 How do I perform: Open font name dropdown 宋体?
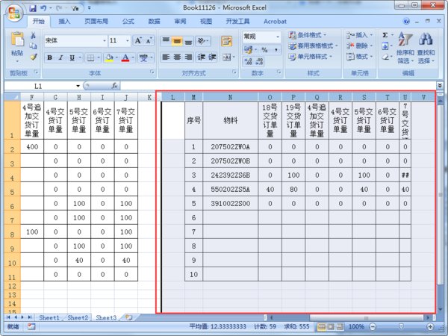tap(104, 41)
